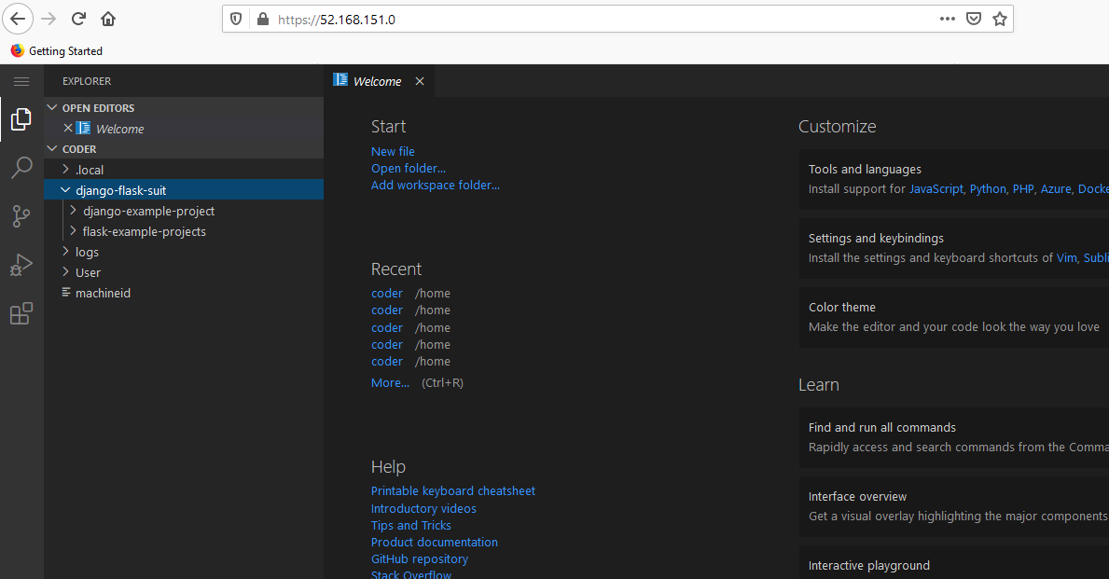Open Product documentation link
The height and width of the screenshot is (579, 1109).
(x=435, y=543)
